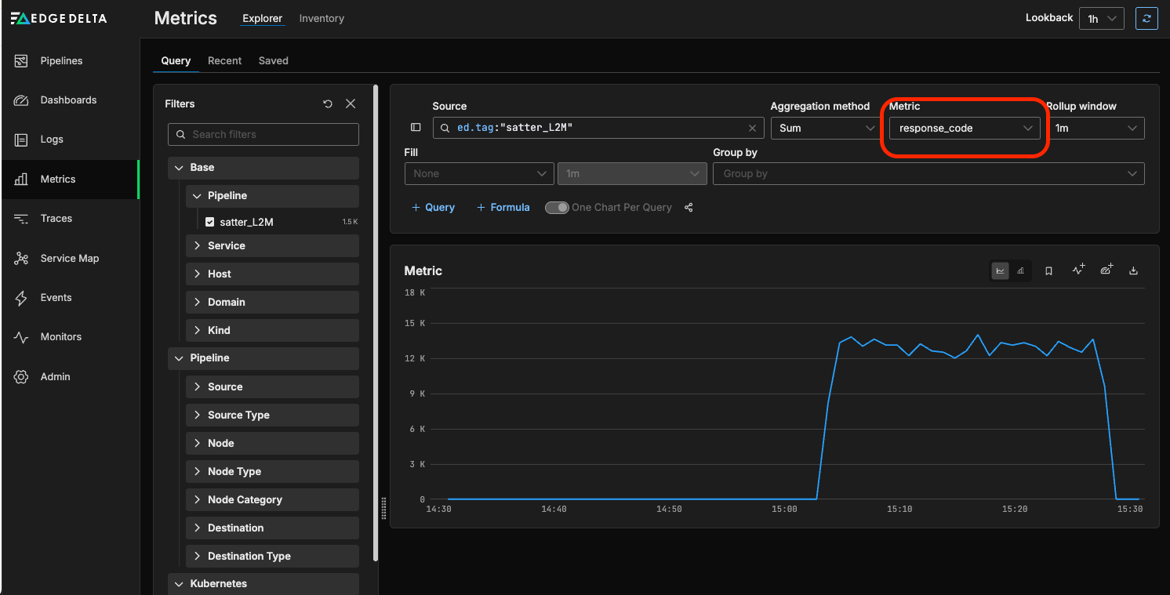
Task: Click the bookmark icon to save query
Action: pyautogui.click(x=1048, y=270)
